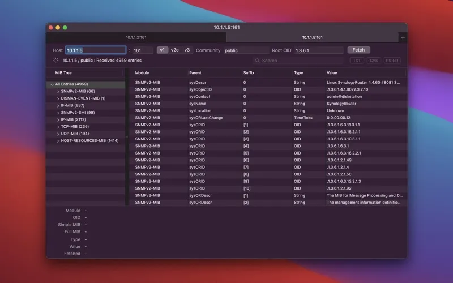
Task: Expand the SNMPv2-MIB (66) tree node
Action: 58,92
